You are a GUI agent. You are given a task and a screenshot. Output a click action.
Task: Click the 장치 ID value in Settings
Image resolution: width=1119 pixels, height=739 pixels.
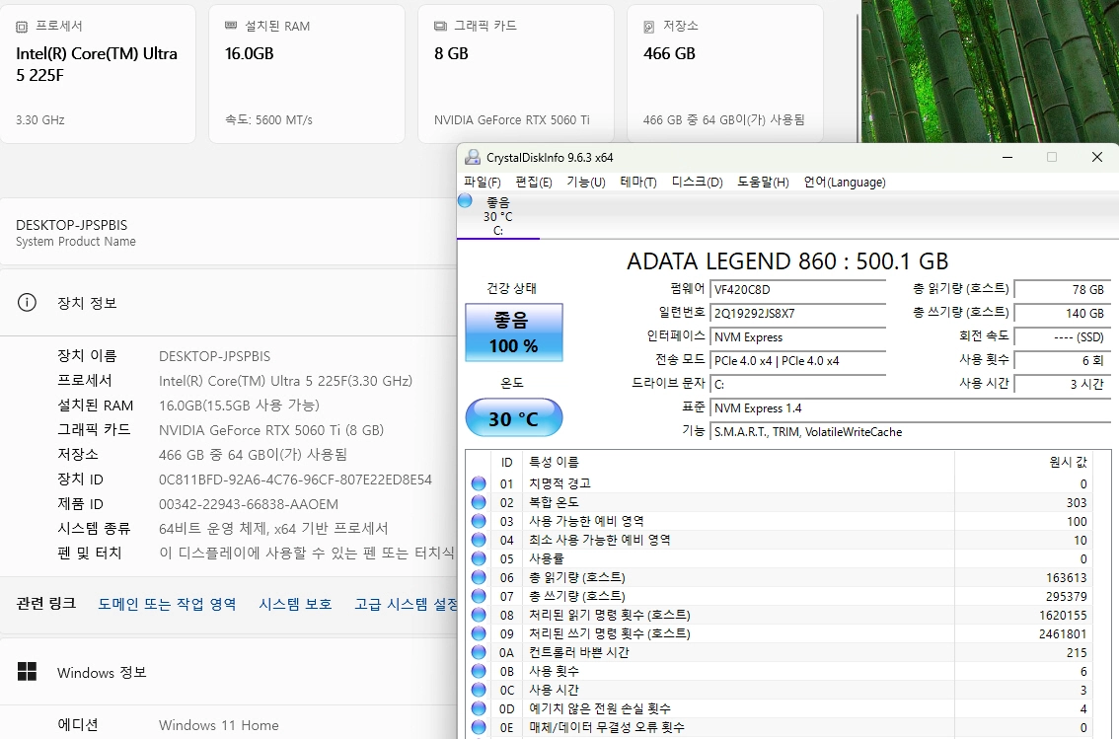coord(295,480)
